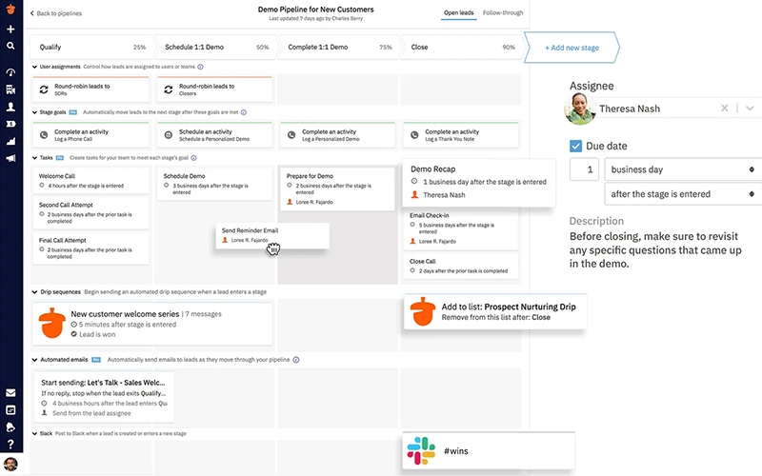Click round-robin icon for SDRs assignment

click(x=44, y=89)
